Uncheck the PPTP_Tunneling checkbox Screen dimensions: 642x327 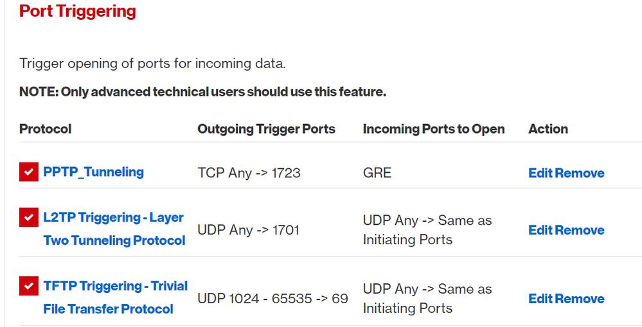29,172
